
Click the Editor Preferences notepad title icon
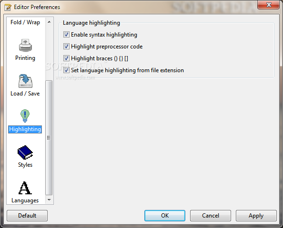(x=8, y=7)
